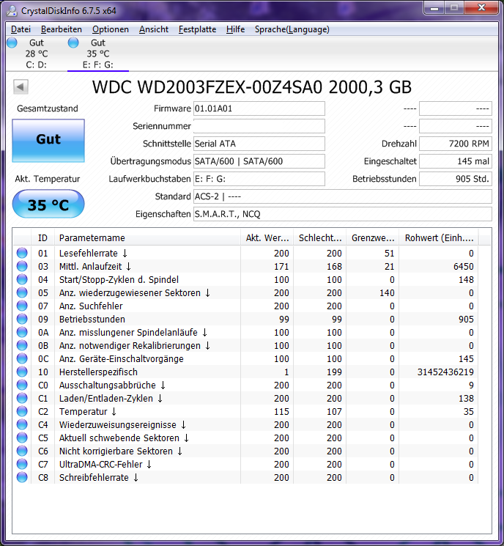The height and width of the screenshot is (546, 504).
Task: Select the UltraDMA-CRC-Fehler parameter name
Action: pos(105,464)
